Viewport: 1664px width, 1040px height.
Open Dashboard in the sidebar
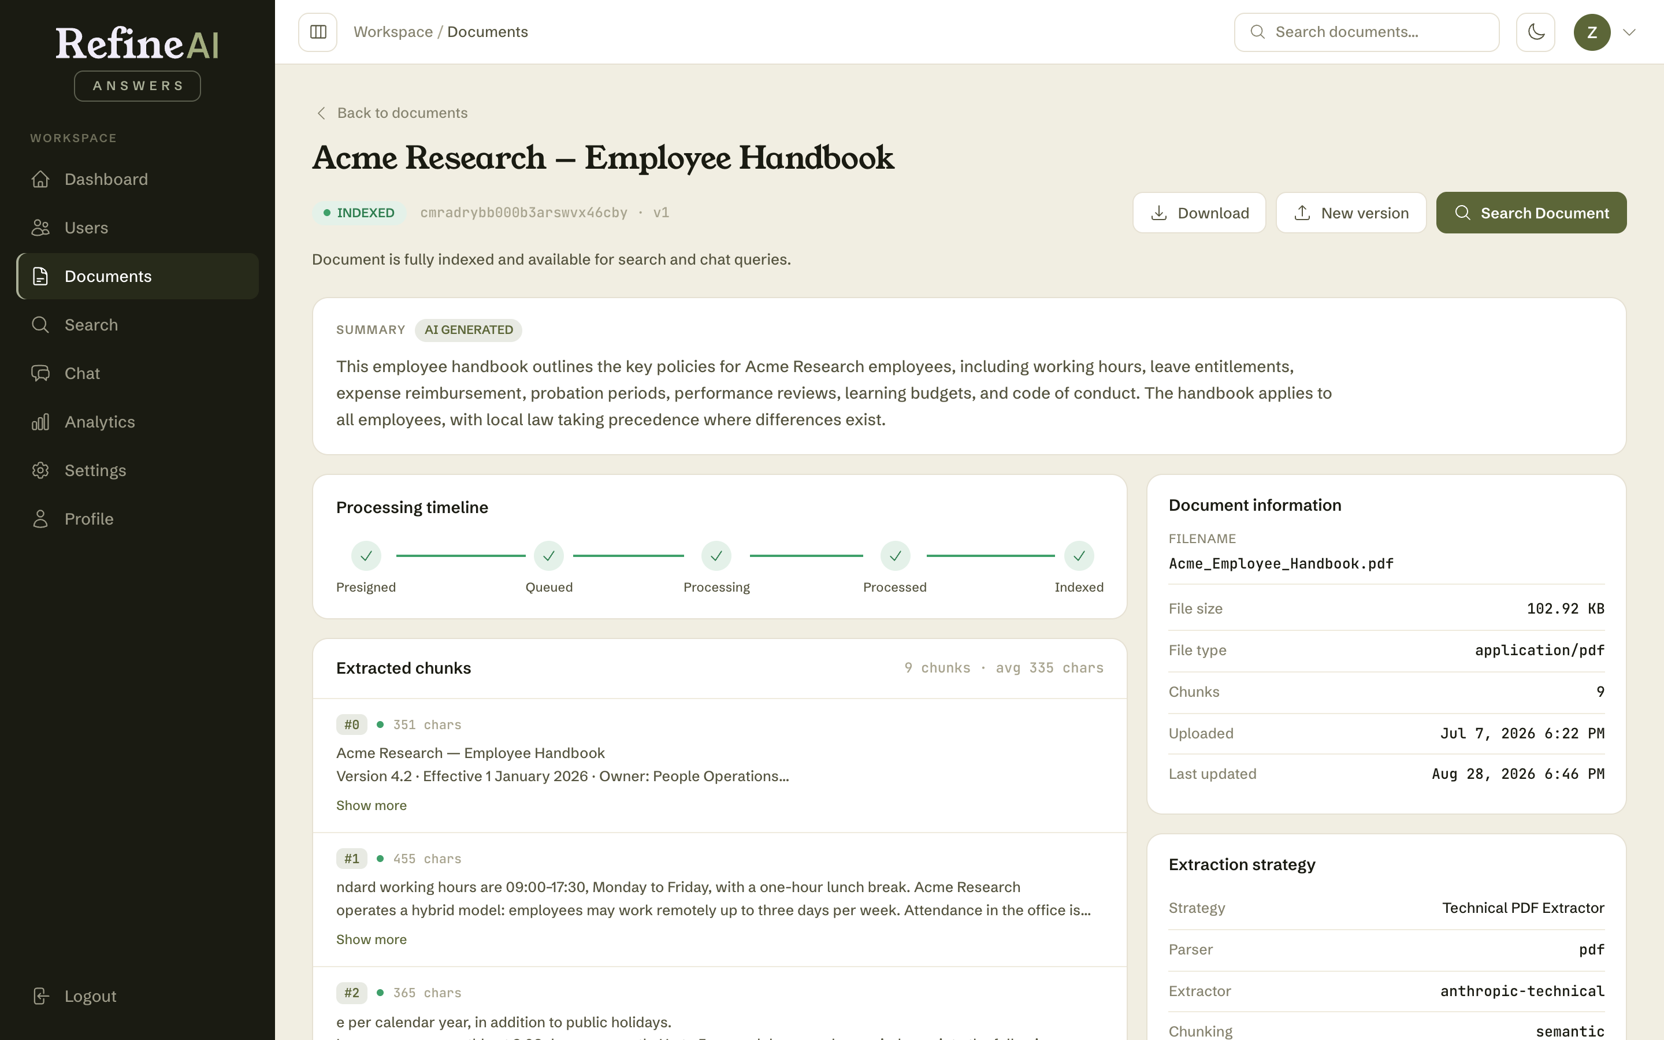point(138,180)
